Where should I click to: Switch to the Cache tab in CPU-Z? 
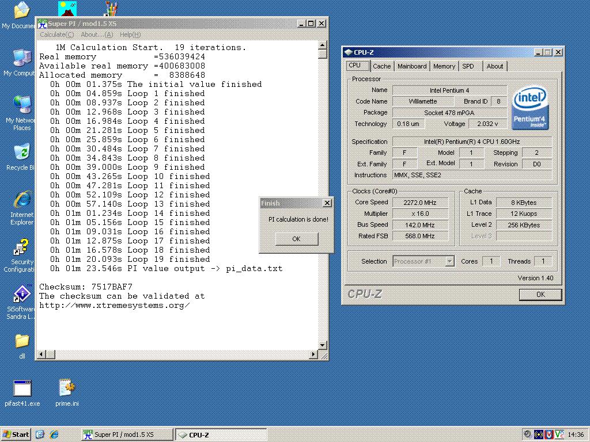tap(381, 66)
